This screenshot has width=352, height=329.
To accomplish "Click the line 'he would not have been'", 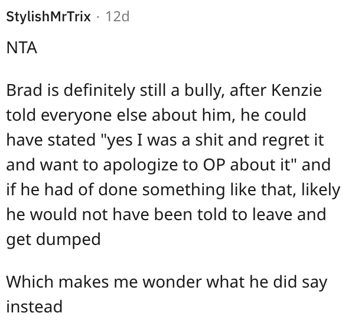I will (x=166, y=215).
